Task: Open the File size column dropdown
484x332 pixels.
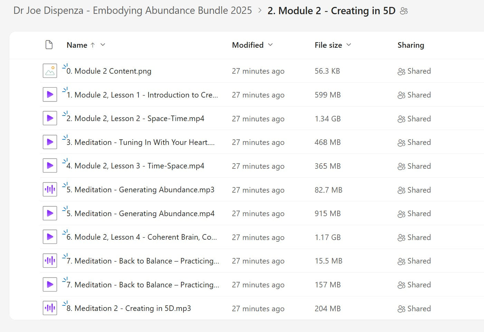Action: click(349, 45)
